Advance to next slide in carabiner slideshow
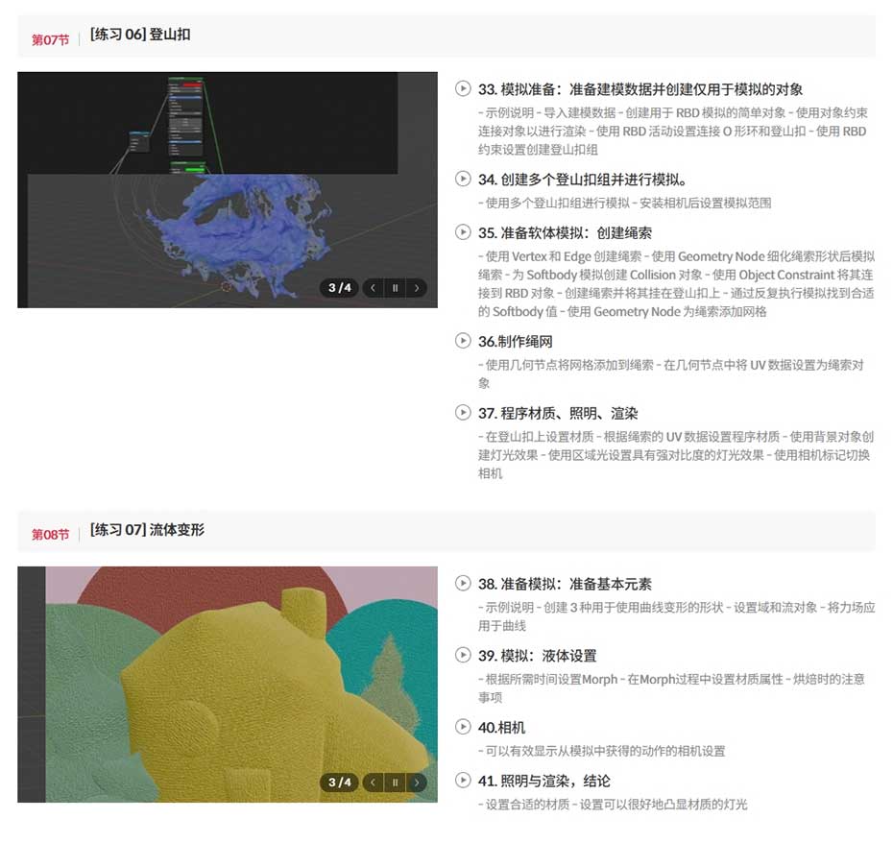This screenshot has height=843, width=893. [417, 288]
